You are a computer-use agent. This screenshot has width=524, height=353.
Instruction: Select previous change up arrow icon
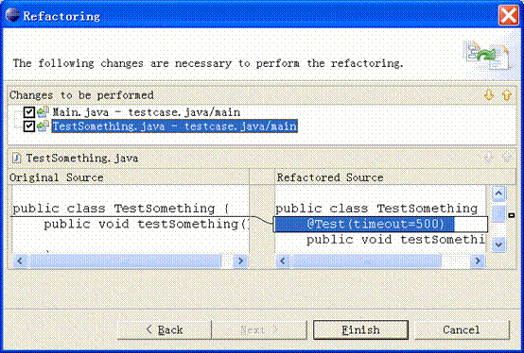click(507, 95)
